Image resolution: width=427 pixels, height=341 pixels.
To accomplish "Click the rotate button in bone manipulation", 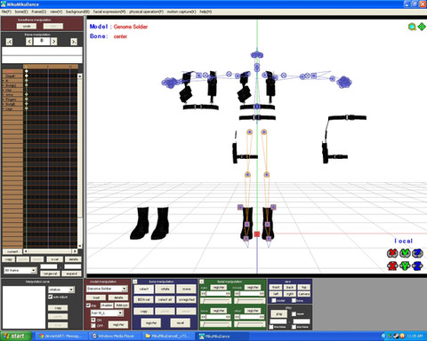I will point(165,289).
